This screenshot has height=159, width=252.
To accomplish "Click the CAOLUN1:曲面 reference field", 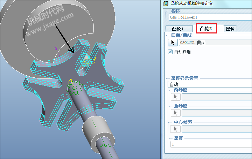I will coord(215,43).
